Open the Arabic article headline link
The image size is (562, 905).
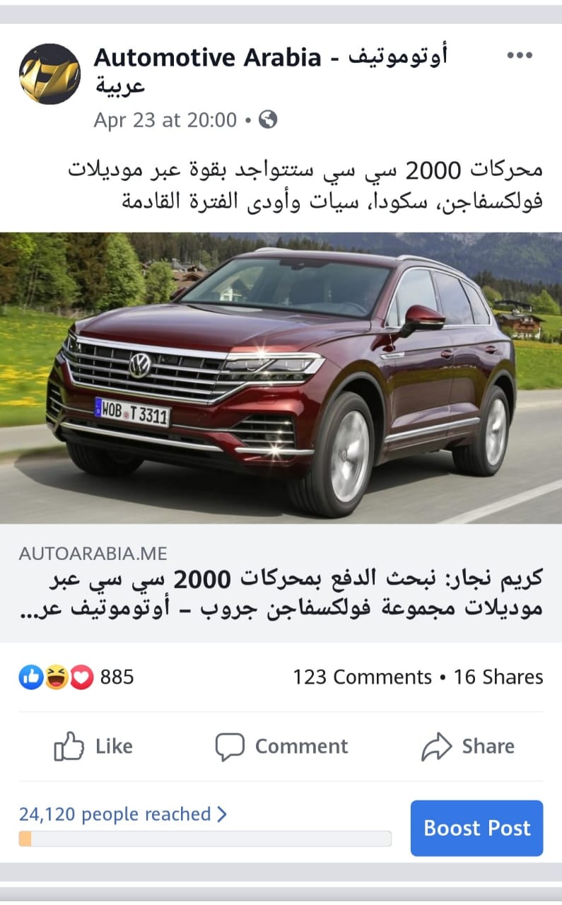[296, 594]
